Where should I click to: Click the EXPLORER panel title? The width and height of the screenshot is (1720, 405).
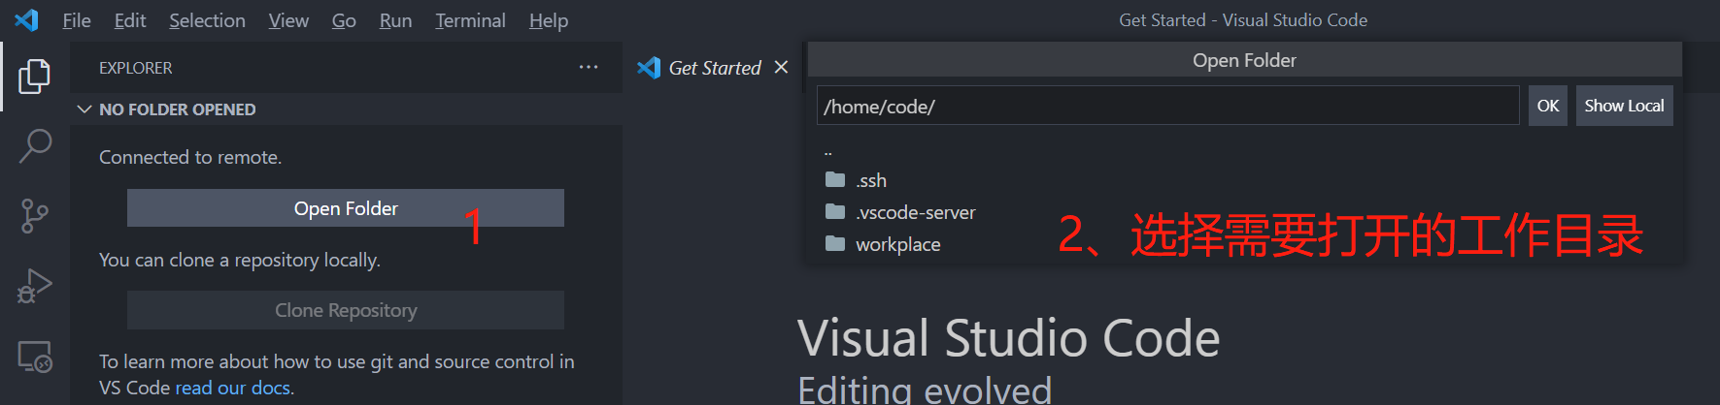(x=135, y=68)
